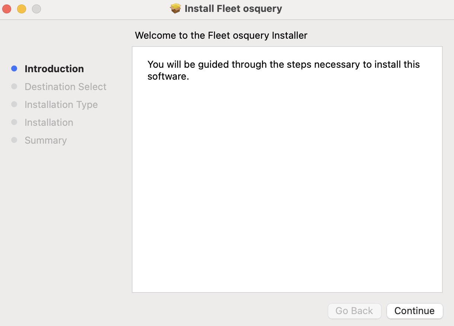Select the Introduction sidebar entry

pyautogui.click(x=54, y=68)
